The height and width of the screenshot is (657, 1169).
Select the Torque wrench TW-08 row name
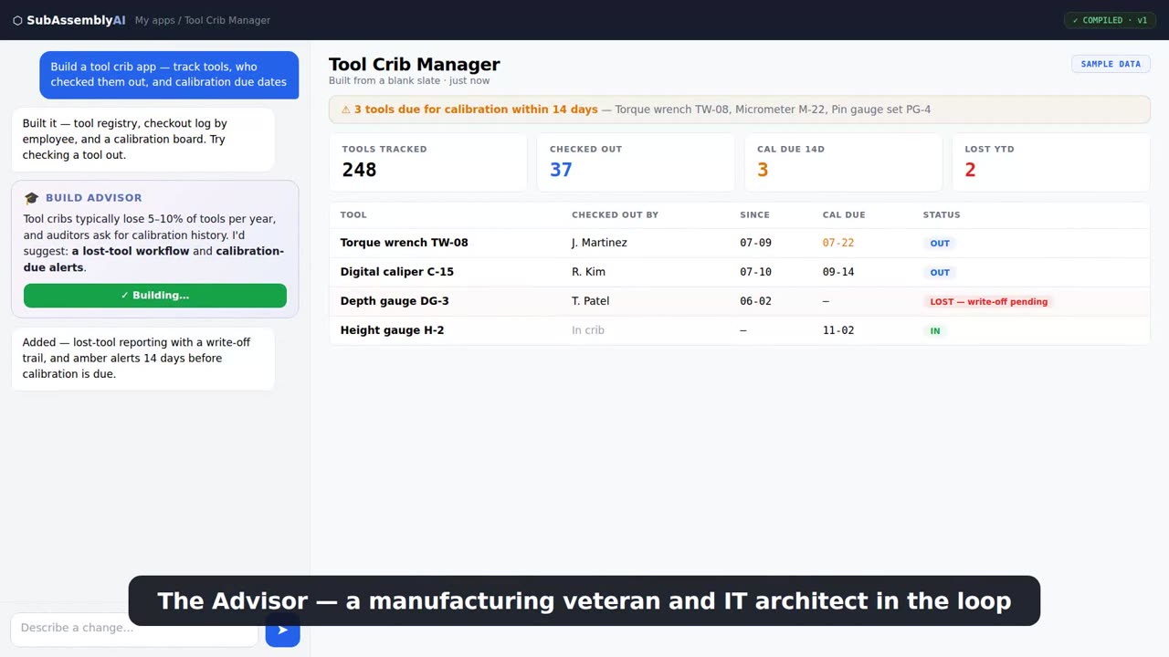[404, 243]
